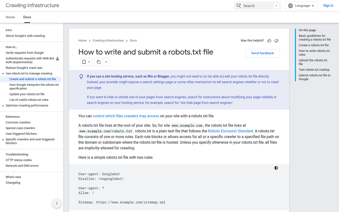This screenshot has height=212, width=339.
Task: Click Home in the breadcrumb
Action: point(82,40)
